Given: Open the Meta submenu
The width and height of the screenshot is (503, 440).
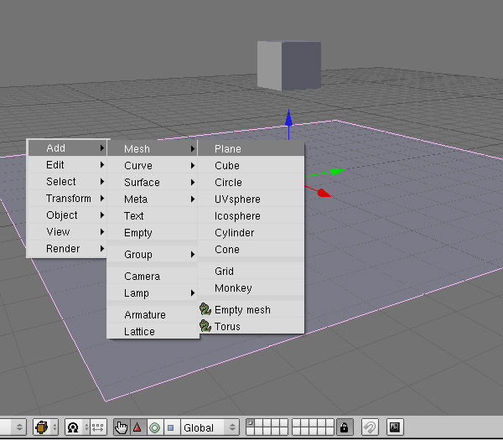Looking at the screenshot, I should (x=152, y=199).
